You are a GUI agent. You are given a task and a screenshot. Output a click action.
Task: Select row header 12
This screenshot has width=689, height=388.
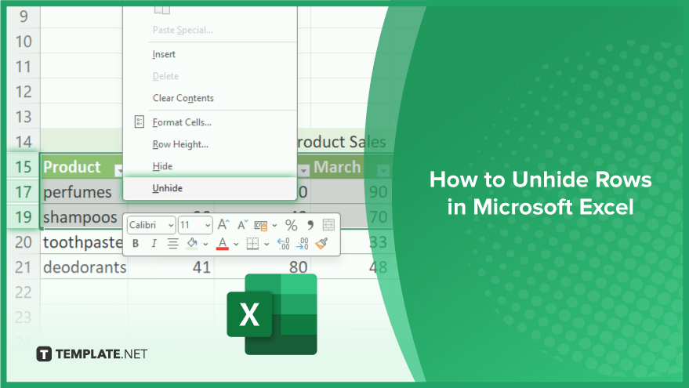(x=24, y=92)
